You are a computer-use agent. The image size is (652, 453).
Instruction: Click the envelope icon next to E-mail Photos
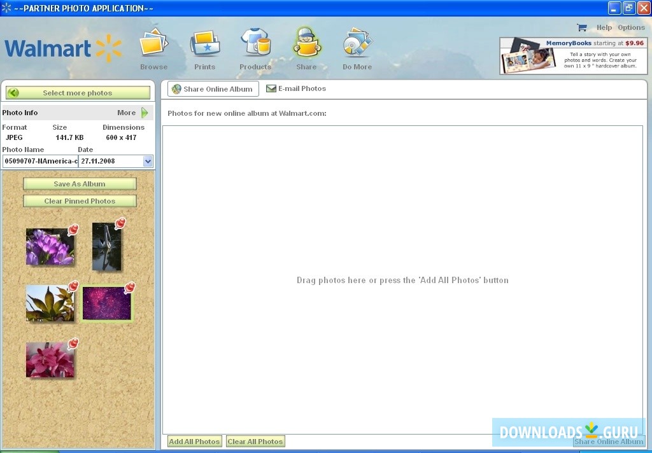click(x=270, y=89)
